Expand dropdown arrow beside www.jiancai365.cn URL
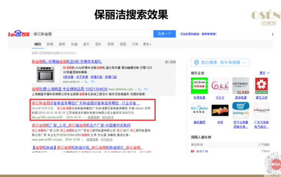The height and width of the screenshot is (177, 281). coord(82,140)
